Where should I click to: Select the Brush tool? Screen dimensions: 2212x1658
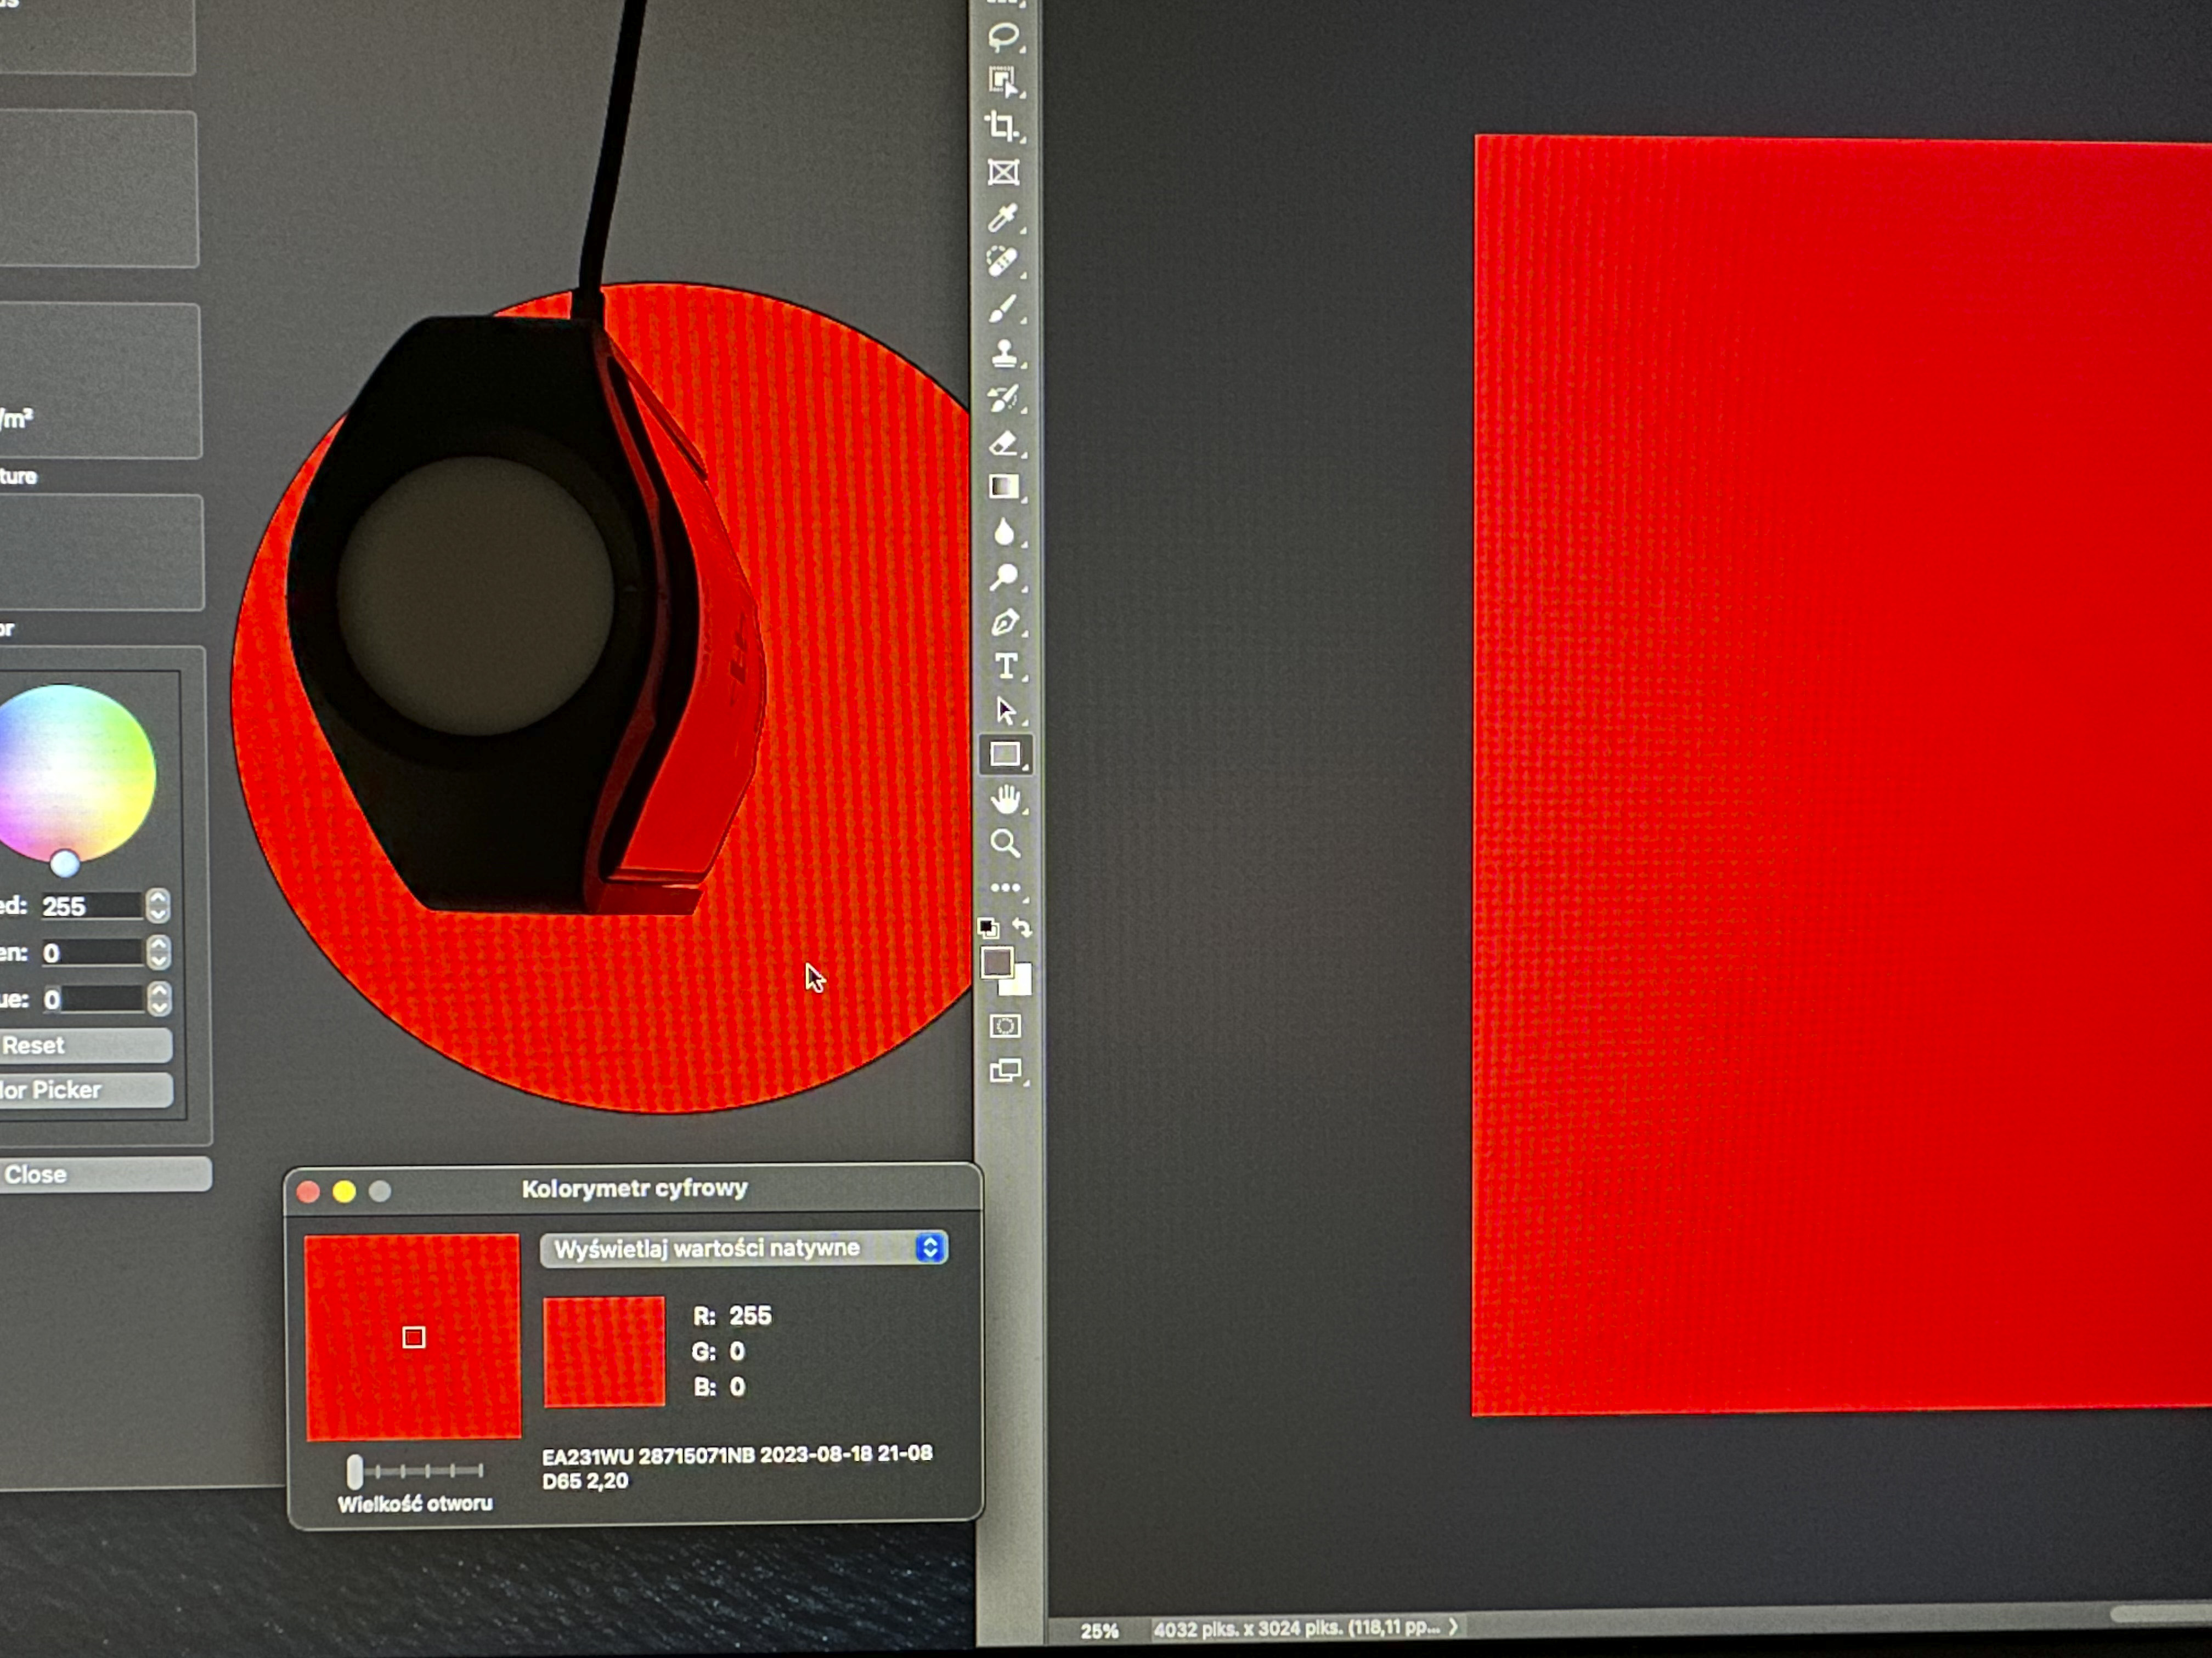coord(1003,309)
